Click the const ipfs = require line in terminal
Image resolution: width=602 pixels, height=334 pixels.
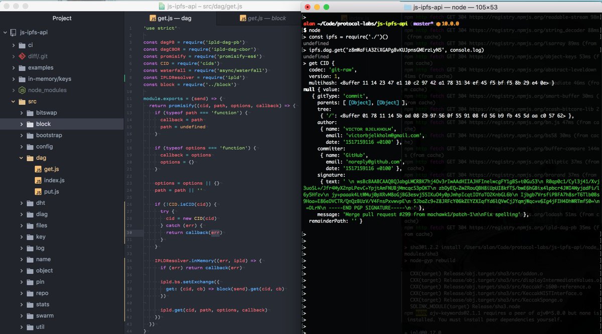click(349, 37)
